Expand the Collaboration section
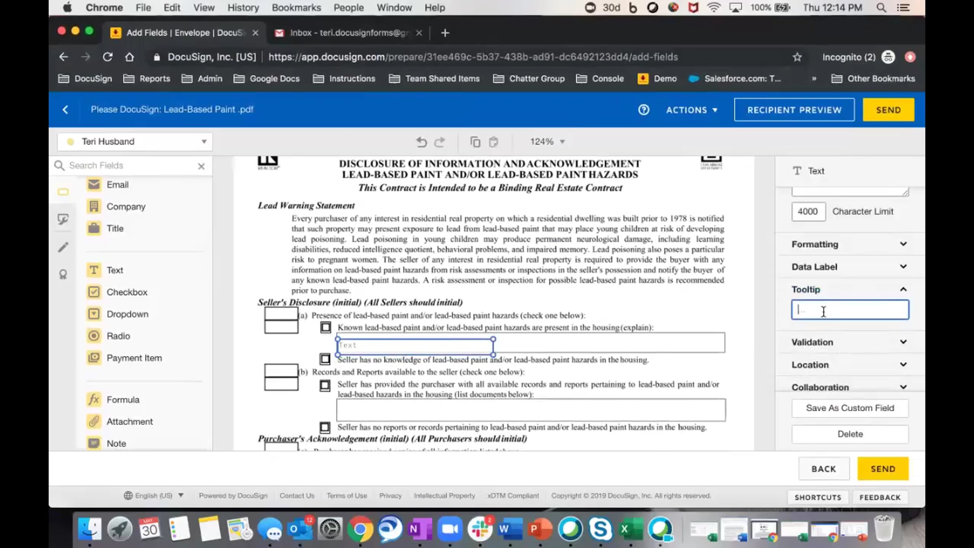 pyautogui.click(x=850, y=387)
